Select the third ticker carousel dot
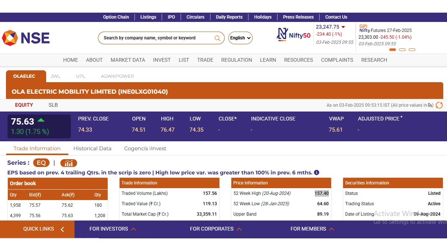Screen dimensions: 447x251 pos(412,49)
